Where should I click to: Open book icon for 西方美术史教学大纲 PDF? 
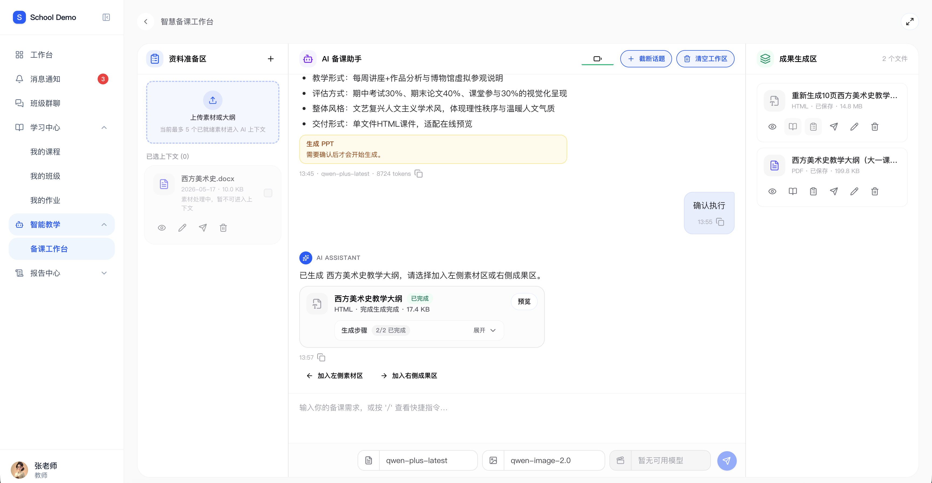tap(793, 192)
